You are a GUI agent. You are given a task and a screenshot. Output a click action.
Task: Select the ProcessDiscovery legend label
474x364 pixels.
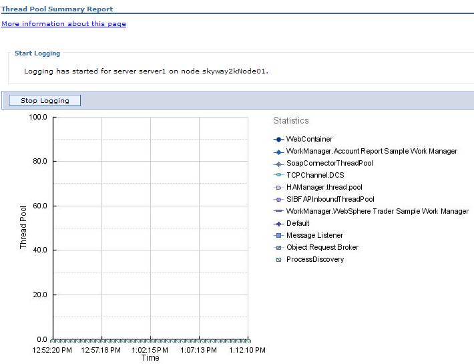tap(315, 259)
